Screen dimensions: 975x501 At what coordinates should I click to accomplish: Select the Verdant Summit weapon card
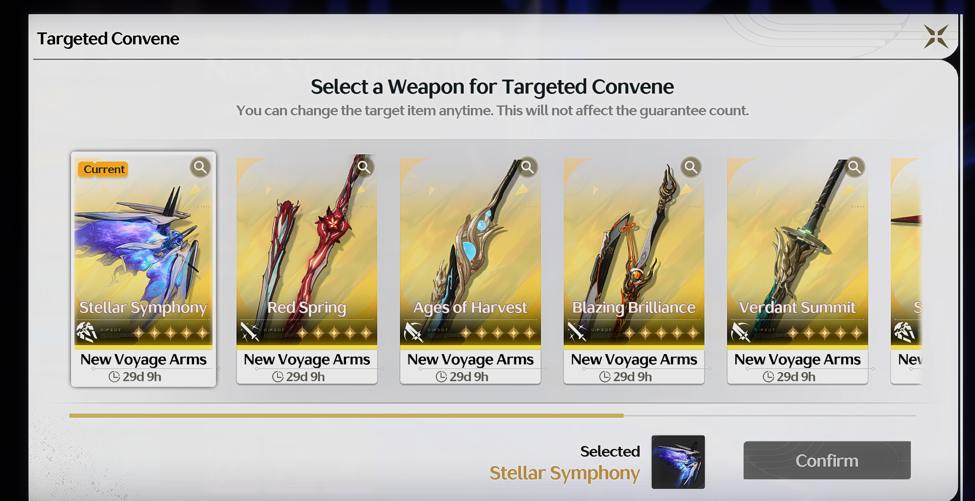797,271
